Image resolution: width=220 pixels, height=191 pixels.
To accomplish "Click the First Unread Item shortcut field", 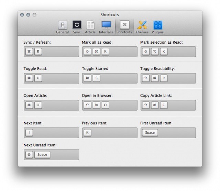I will (x=168, y=133).
